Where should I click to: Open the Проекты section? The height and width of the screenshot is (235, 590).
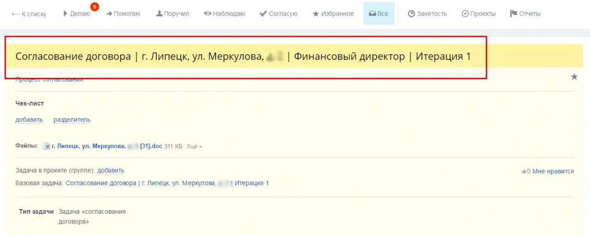click(478, 14)
